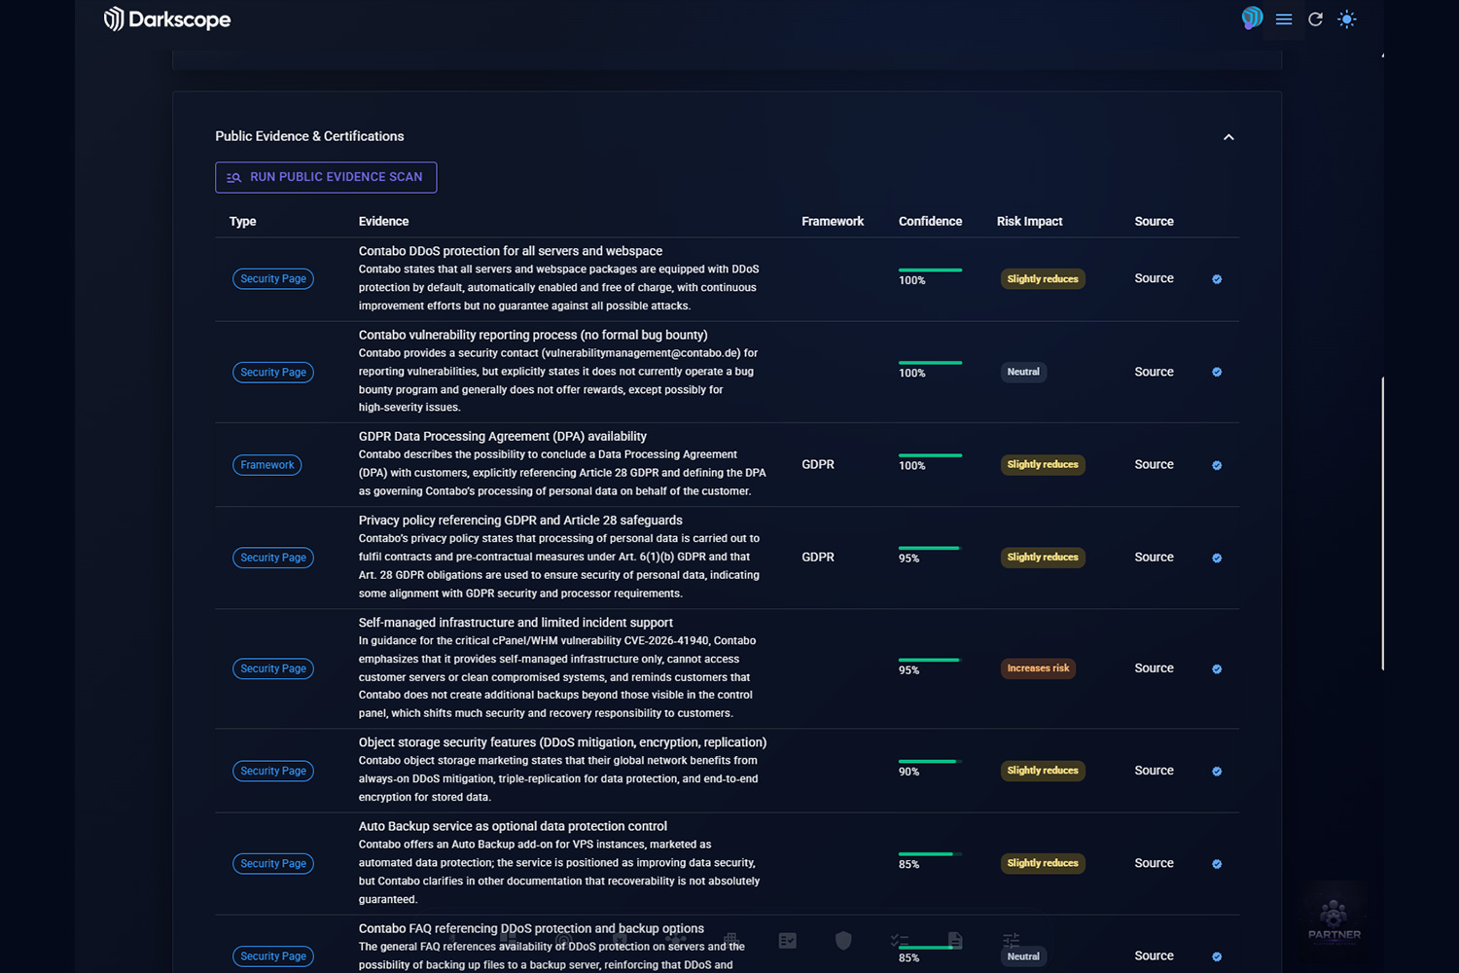
Task: Click the Source column header
Action: click(x=1154, y=222)
